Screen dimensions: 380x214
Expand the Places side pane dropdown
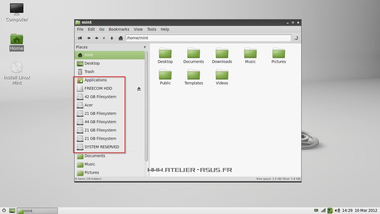145,47
